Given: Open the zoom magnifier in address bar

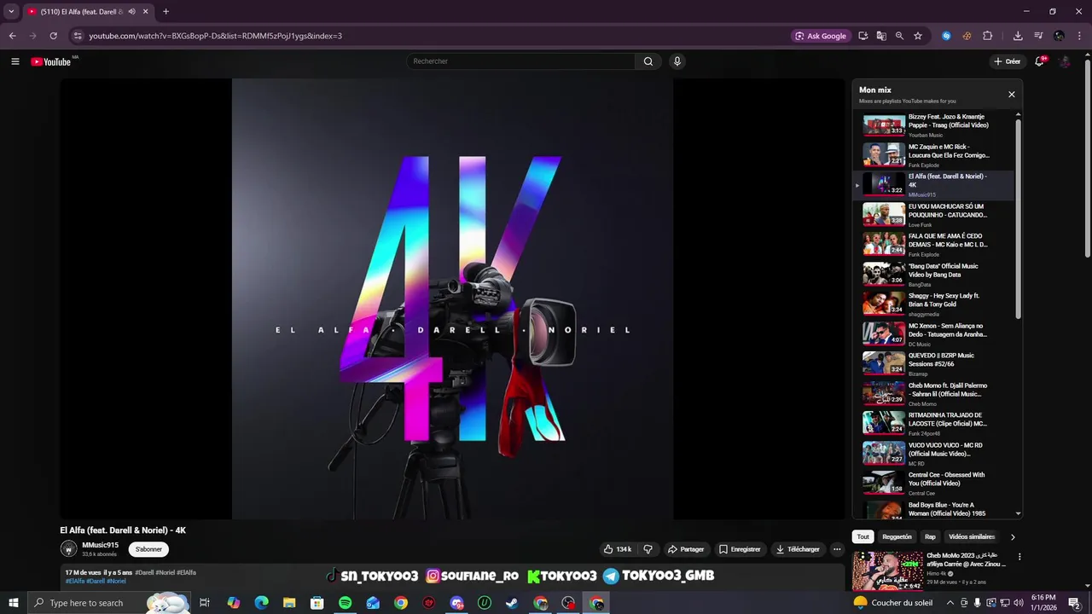Looking at the screenshot, I should (x=899, y=36).
